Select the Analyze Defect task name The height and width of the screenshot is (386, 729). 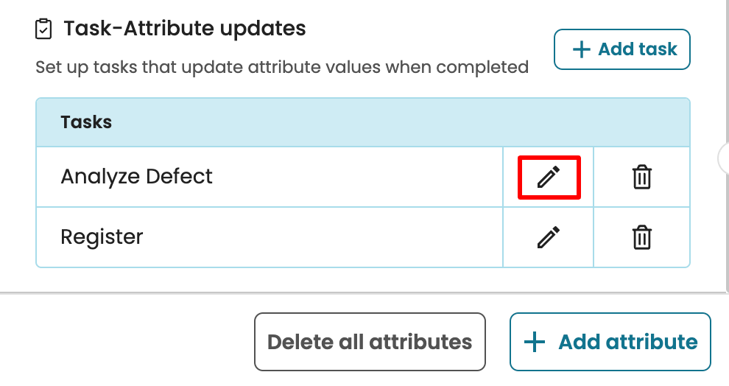pyautogui.click(x=136, y=177)
